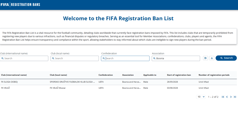Click the Association field containing Bosnia
This screenshot has height=126, width=238.
(176, 58)
